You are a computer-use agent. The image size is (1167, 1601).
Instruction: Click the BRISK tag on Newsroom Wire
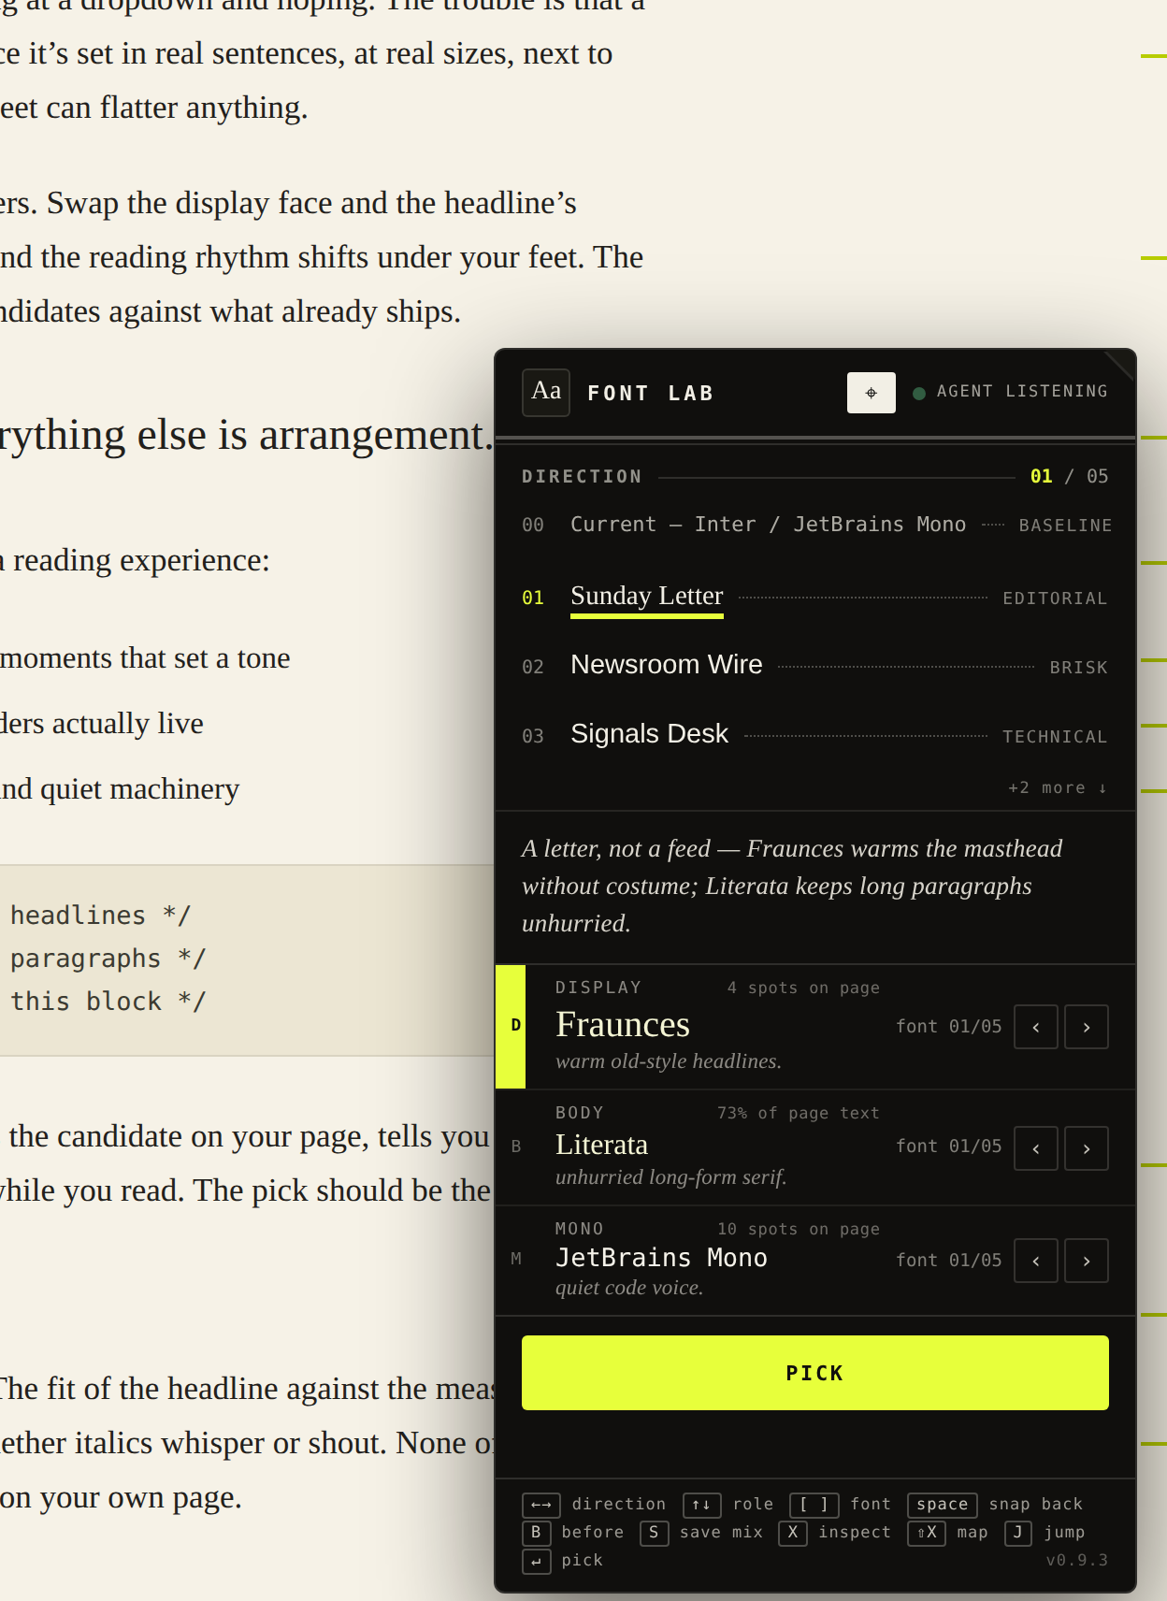[1078, 668]
